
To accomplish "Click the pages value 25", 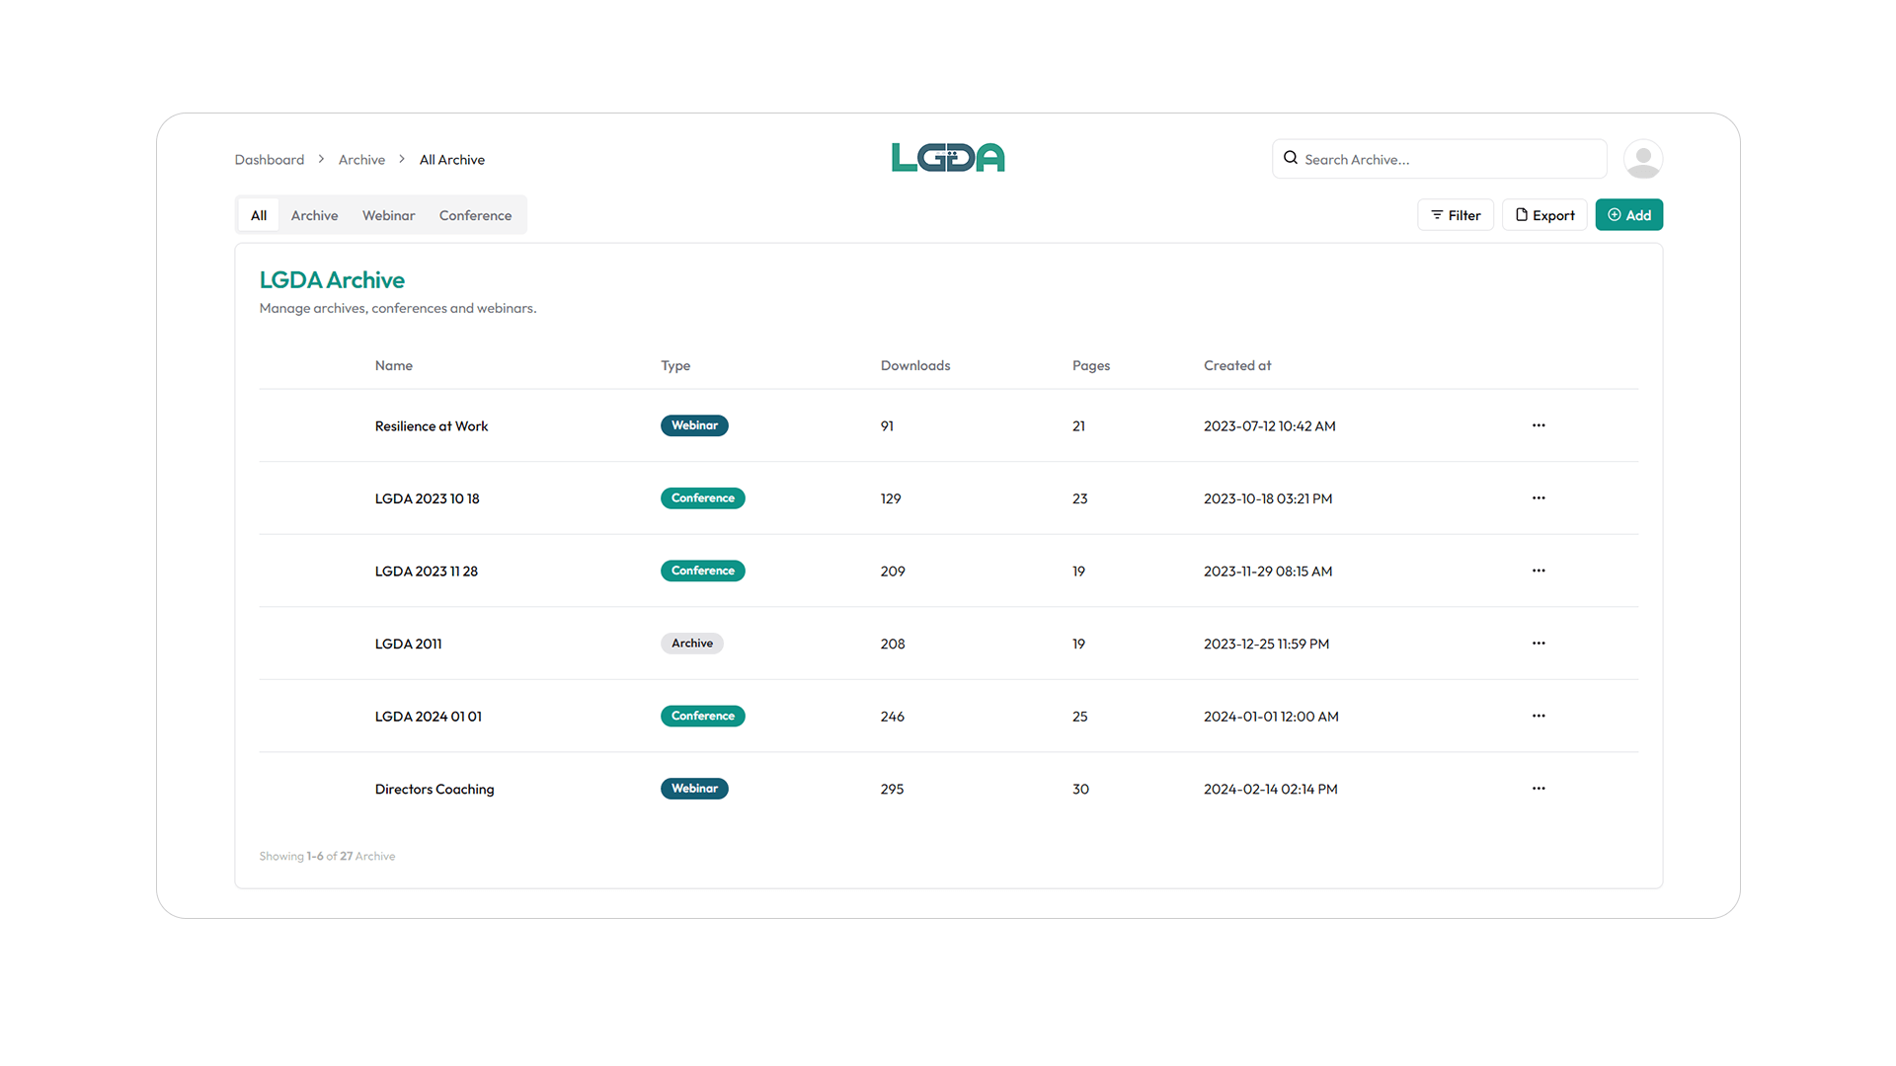I will [1079, 717].
